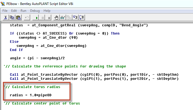
Task: Click the "End If" line
Action: [16, 50]
